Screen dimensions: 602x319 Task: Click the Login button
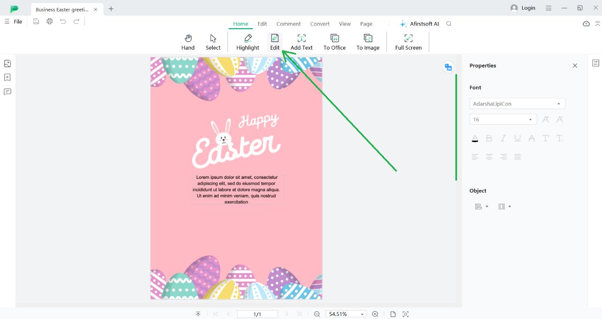click(523, 8)
